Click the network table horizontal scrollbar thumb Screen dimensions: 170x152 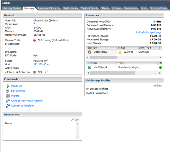click(113, 73)
